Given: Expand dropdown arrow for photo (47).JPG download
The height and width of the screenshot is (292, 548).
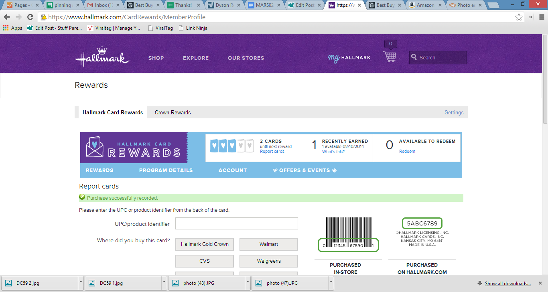Looking at the screenshot, I should (x=331, y=283).
